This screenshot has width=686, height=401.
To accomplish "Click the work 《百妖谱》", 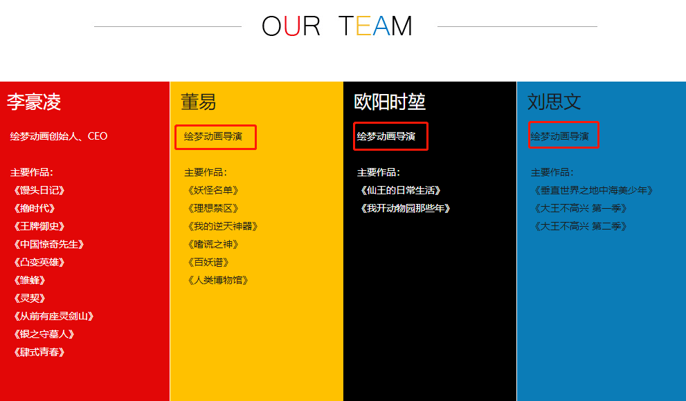I will [x=208, y=262].
